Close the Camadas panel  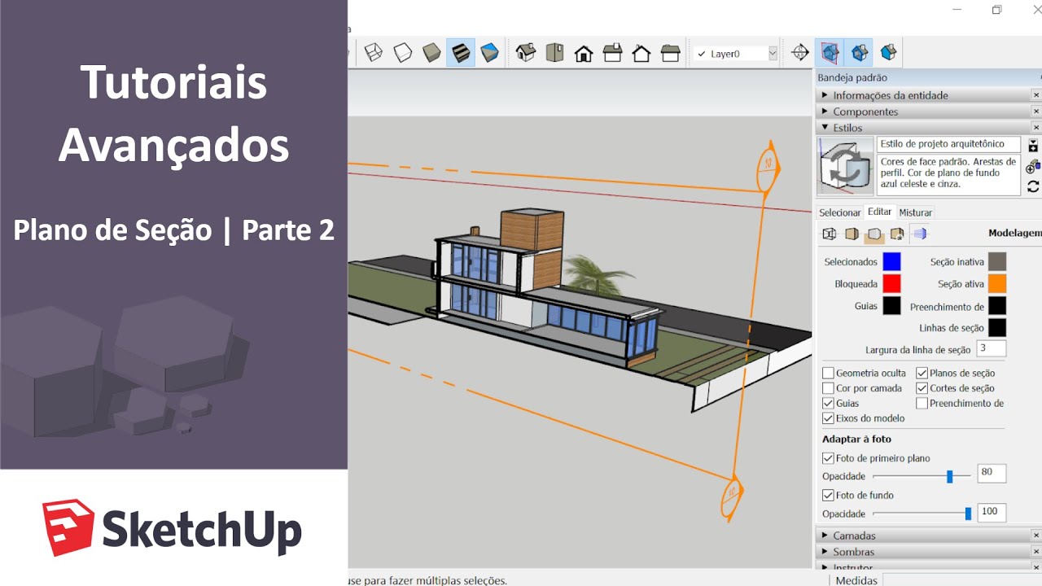(1036, 536)
